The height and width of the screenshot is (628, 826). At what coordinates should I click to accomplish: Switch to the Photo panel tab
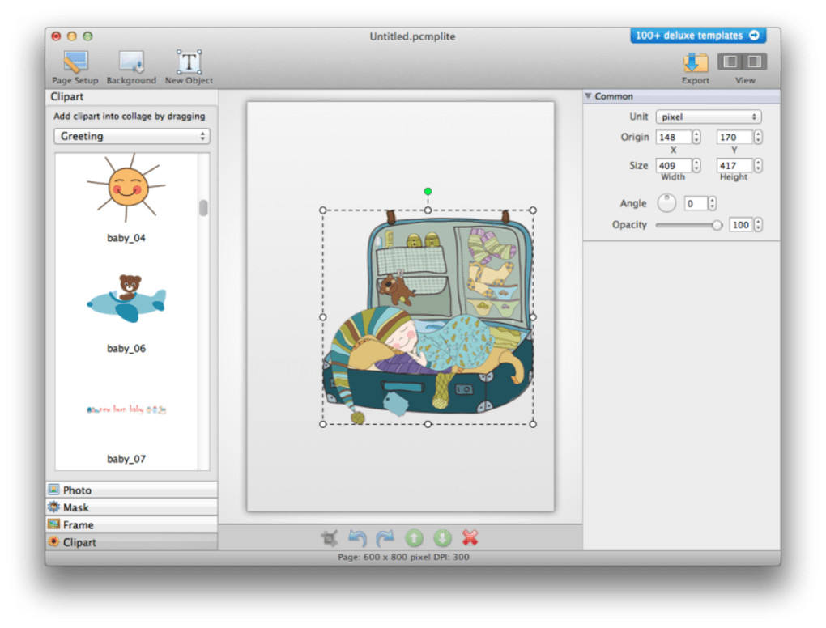131,490
